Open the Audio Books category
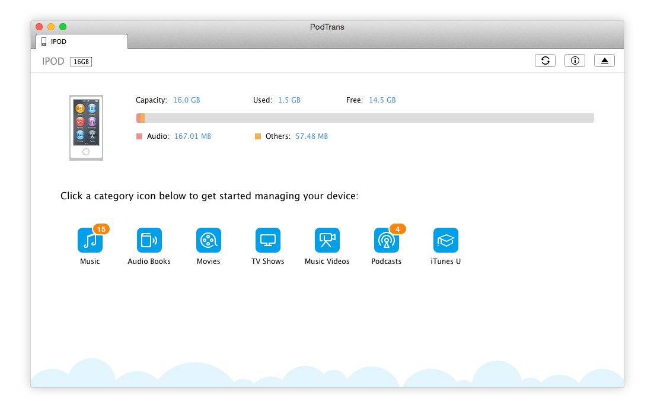Screen dimensions: 654x408 point(149,240)
